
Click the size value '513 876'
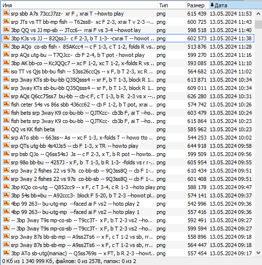(197, 47)
